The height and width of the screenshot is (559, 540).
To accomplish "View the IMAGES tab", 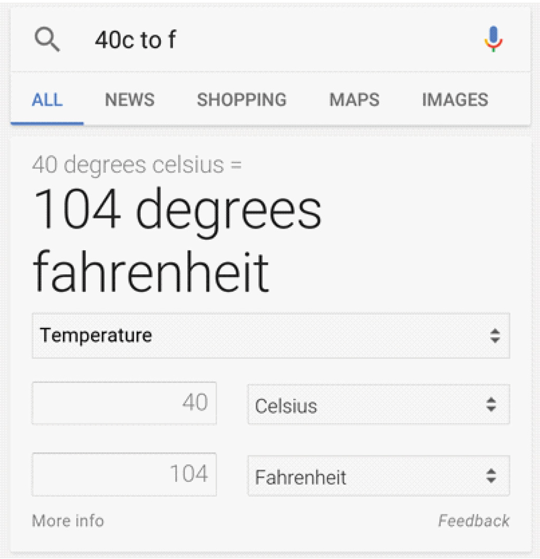I will pyautogui.click(x=455, y=100).
